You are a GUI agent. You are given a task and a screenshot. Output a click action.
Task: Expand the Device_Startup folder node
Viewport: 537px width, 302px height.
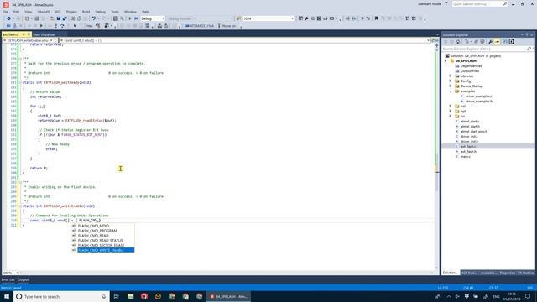(x=451, y=86)
